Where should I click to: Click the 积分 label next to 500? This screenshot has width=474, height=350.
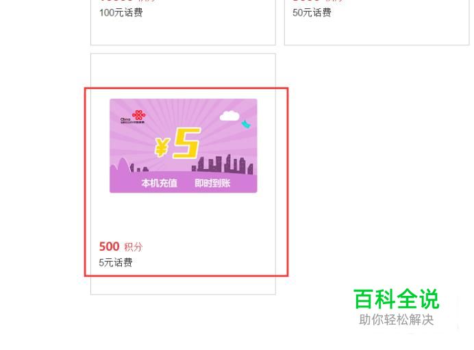[x=133, y=247]
